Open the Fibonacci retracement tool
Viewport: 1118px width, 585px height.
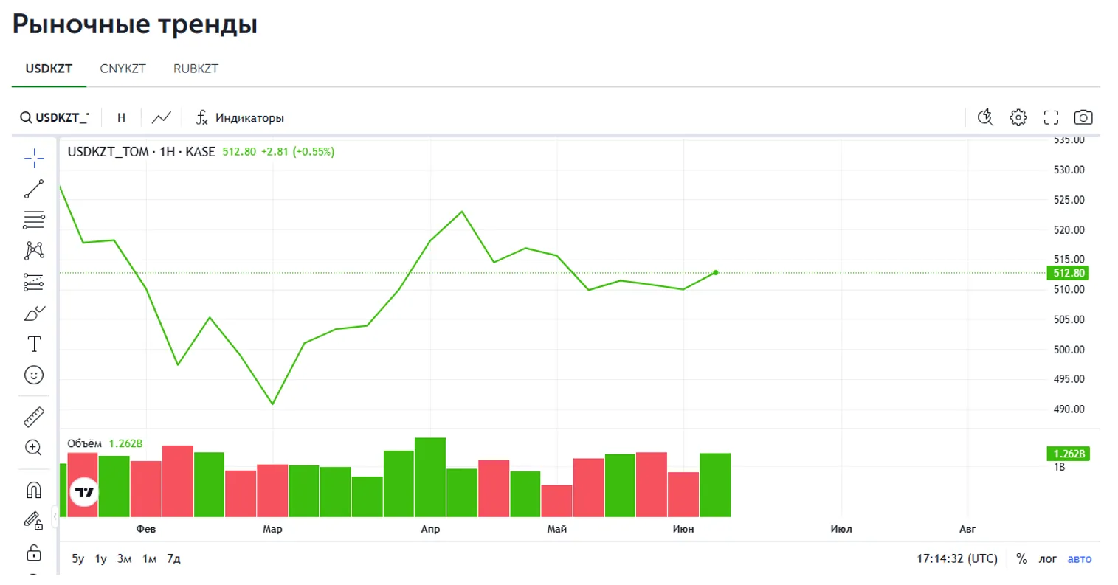point(34,220)
